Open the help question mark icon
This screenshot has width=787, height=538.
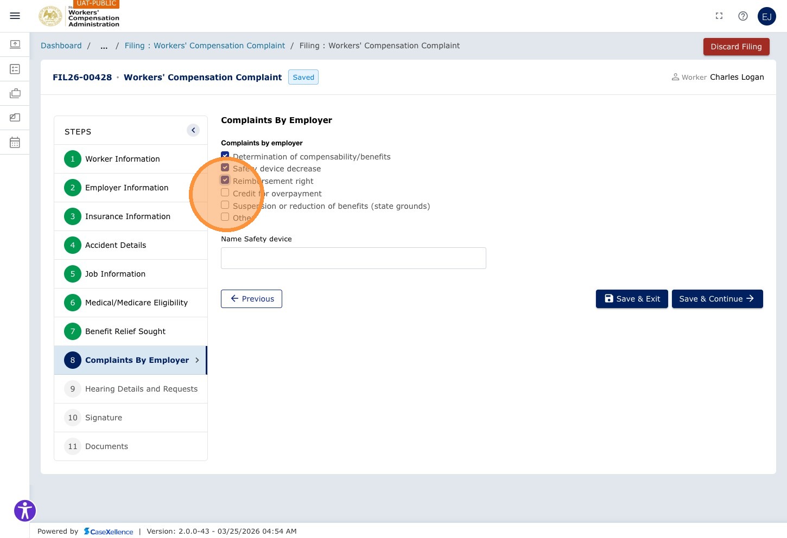coord(743,16)
